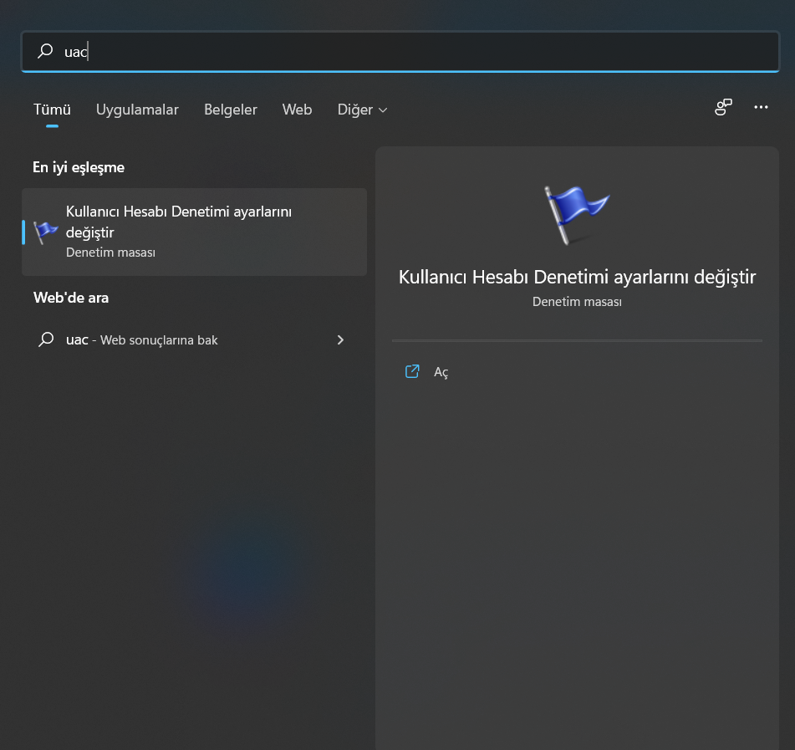
Task: Open the feedback/account icon near top right
Action: pyautogui.click(x=723, y=107)
